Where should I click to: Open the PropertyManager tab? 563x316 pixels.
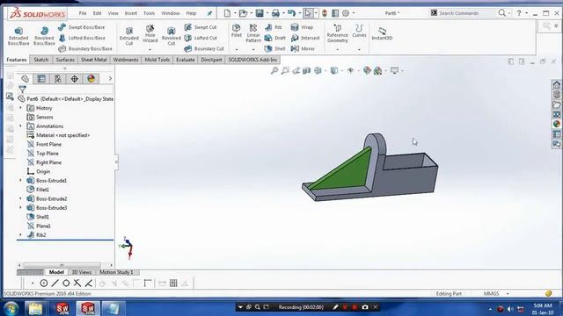41,78
